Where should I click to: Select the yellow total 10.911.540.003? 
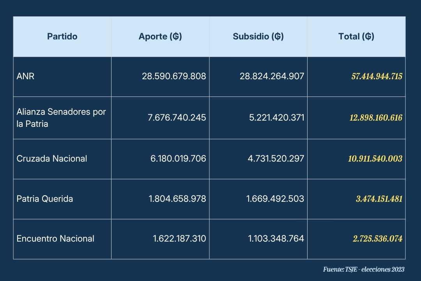coord(375,159)
